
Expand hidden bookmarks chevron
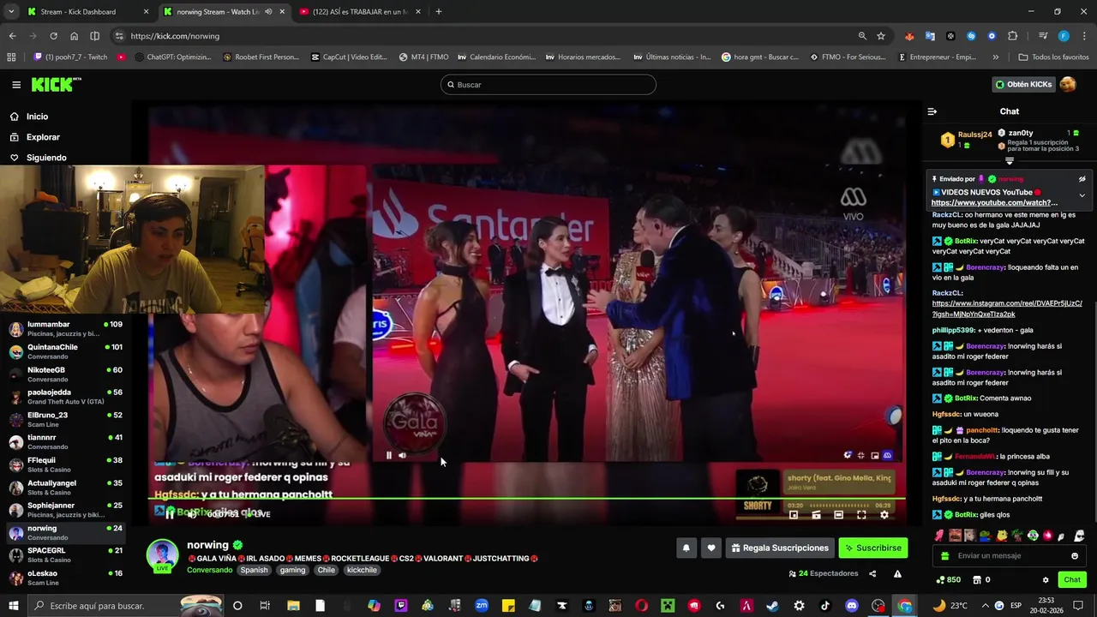(995, 57)
